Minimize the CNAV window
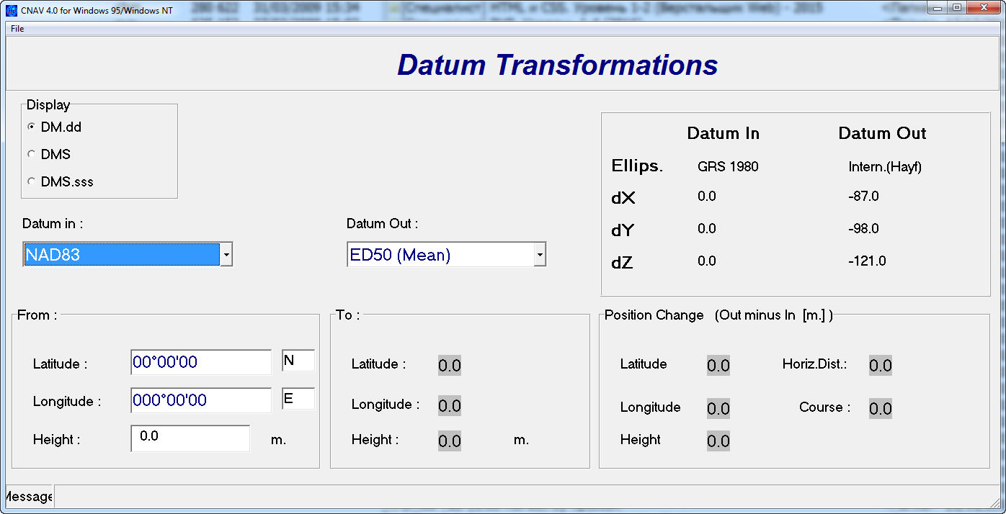This screenshot has height=514, width=1006. 936,7
